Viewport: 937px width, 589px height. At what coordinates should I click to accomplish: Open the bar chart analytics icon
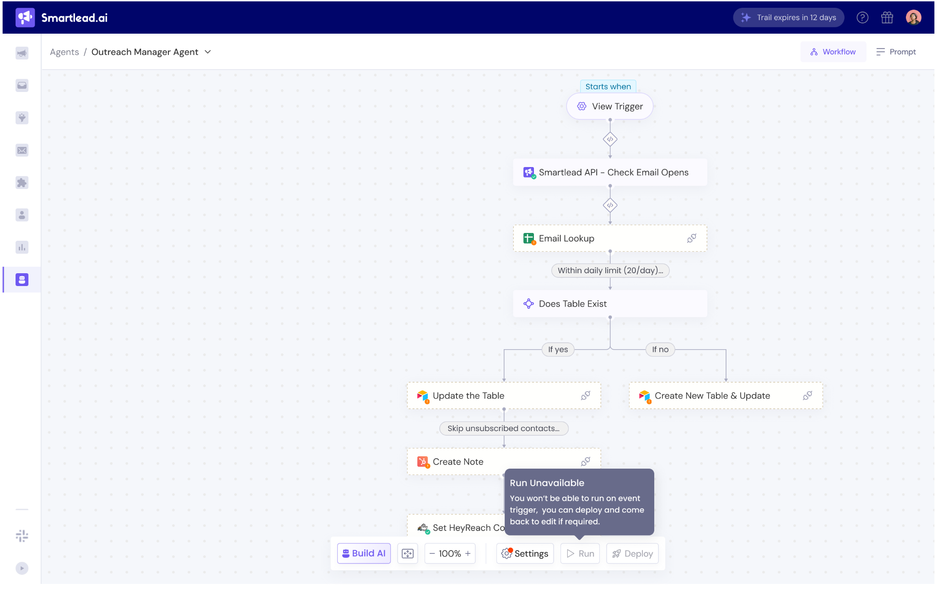pos(22,248)
